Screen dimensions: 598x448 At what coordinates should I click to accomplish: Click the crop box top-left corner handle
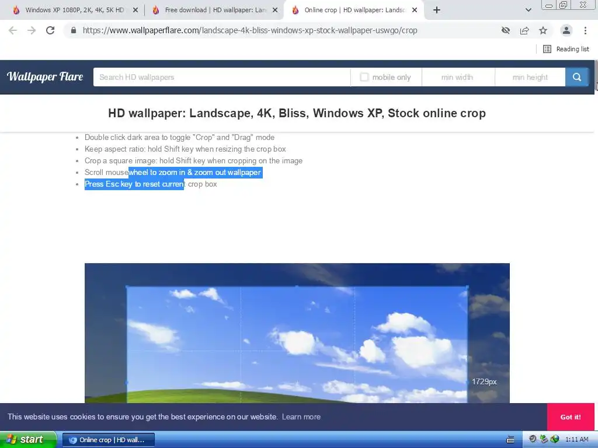[127, 287]
